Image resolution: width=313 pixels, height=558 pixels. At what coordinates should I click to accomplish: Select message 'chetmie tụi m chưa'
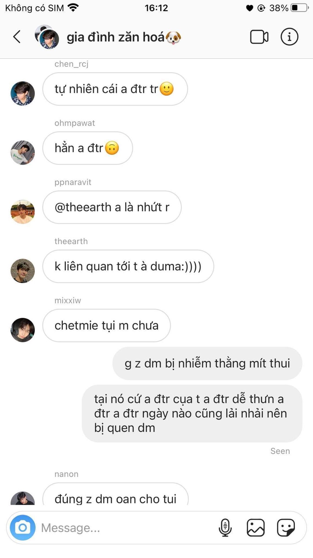pyautogui.click(x=106, y=325)
